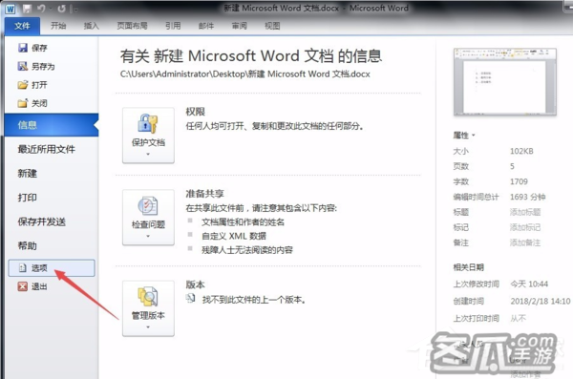Open the 文件 tab
The image size is (573, 379).
[22, 26]
